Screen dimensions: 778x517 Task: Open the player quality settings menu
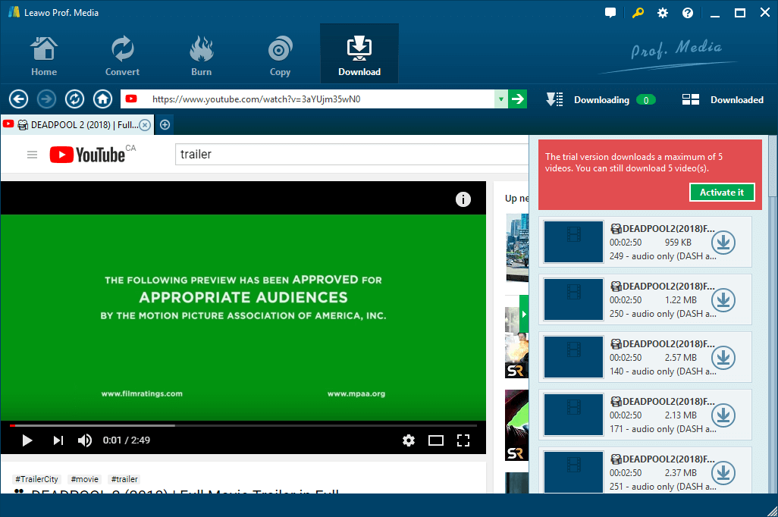(409, 440)
